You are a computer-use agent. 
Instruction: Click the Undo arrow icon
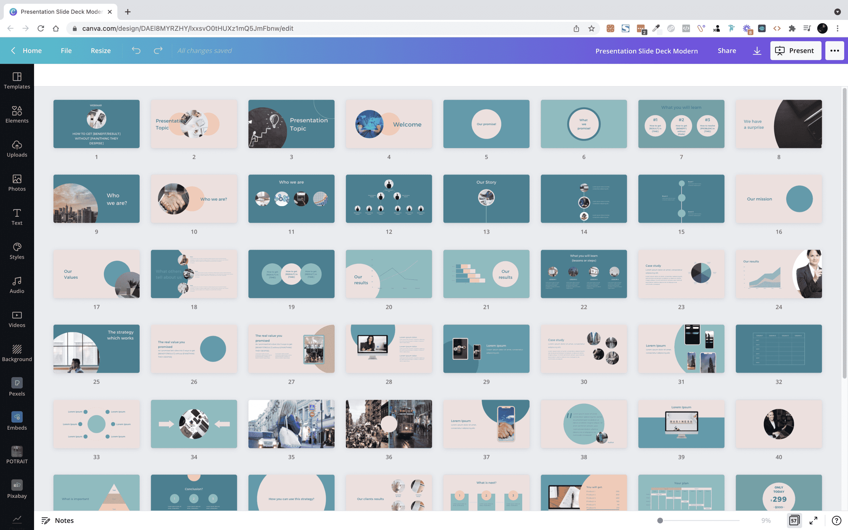coord(136,50)
